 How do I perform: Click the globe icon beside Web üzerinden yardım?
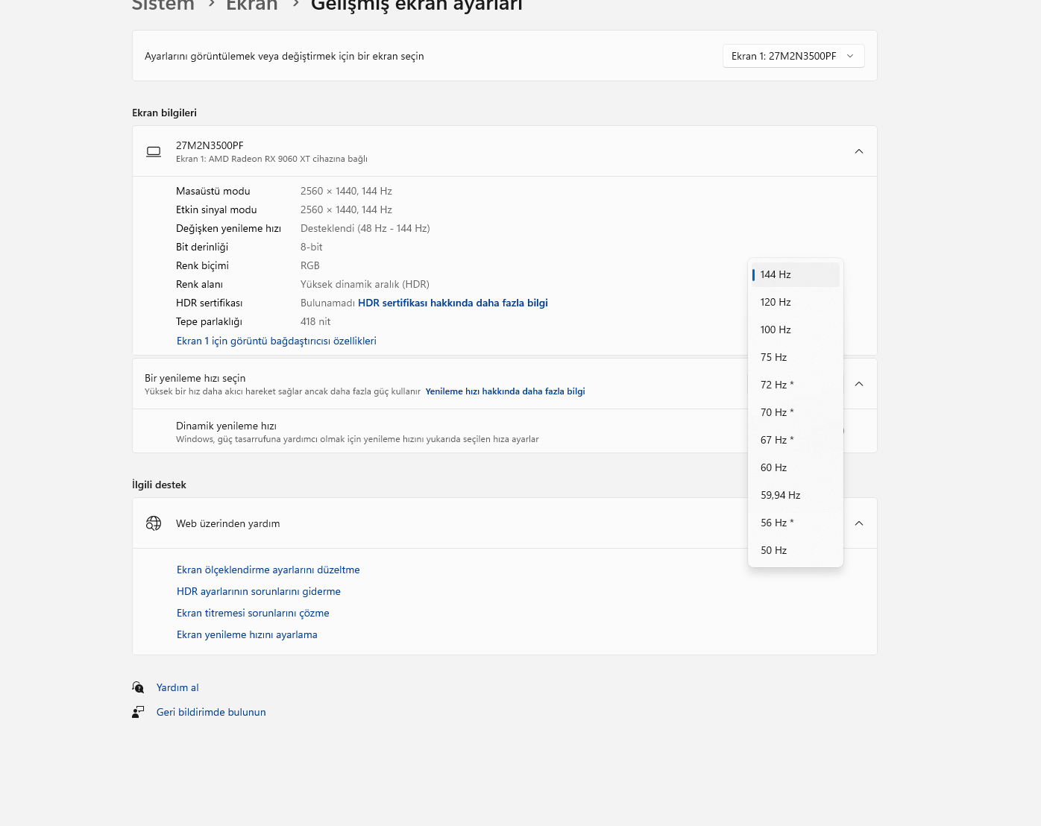click(x=154, y=523)
